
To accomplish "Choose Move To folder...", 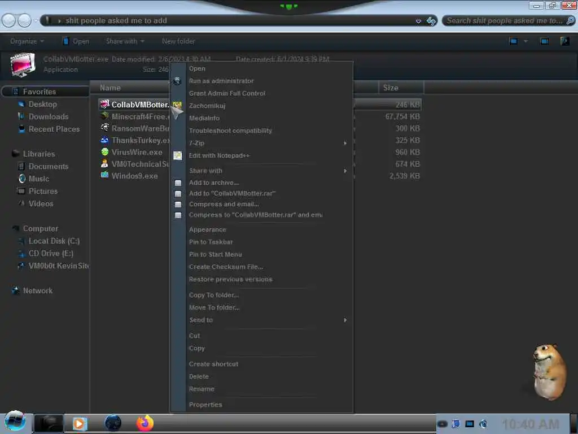I will coord(214,307).
